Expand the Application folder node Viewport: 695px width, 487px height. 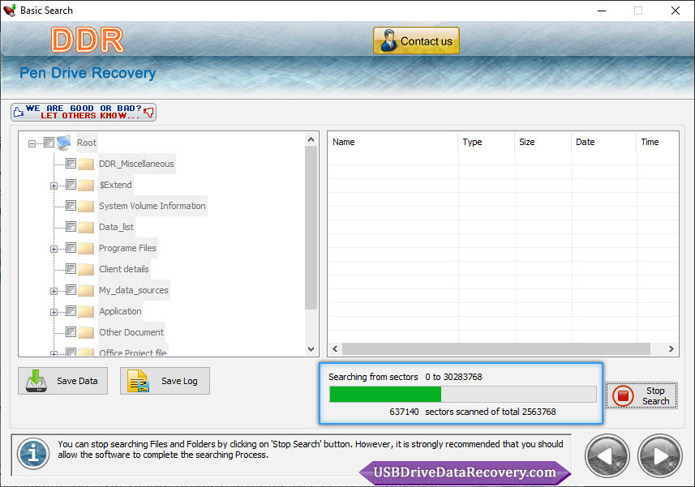pos(54,313)
